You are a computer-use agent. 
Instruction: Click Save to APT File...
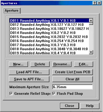click(x=29, y=79)
